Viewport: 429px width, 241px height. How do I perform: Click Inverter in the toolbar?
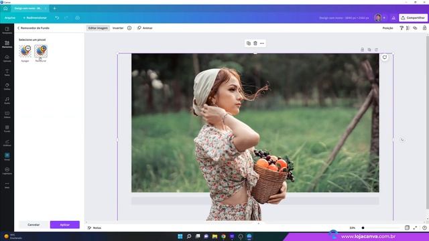pos(118,28)
